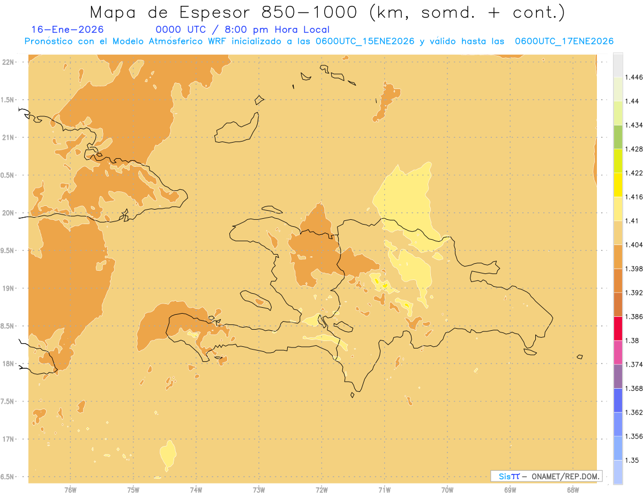
Task: Click the legend value 1.434
Action: pyautogui.click(x=634, y=125)
